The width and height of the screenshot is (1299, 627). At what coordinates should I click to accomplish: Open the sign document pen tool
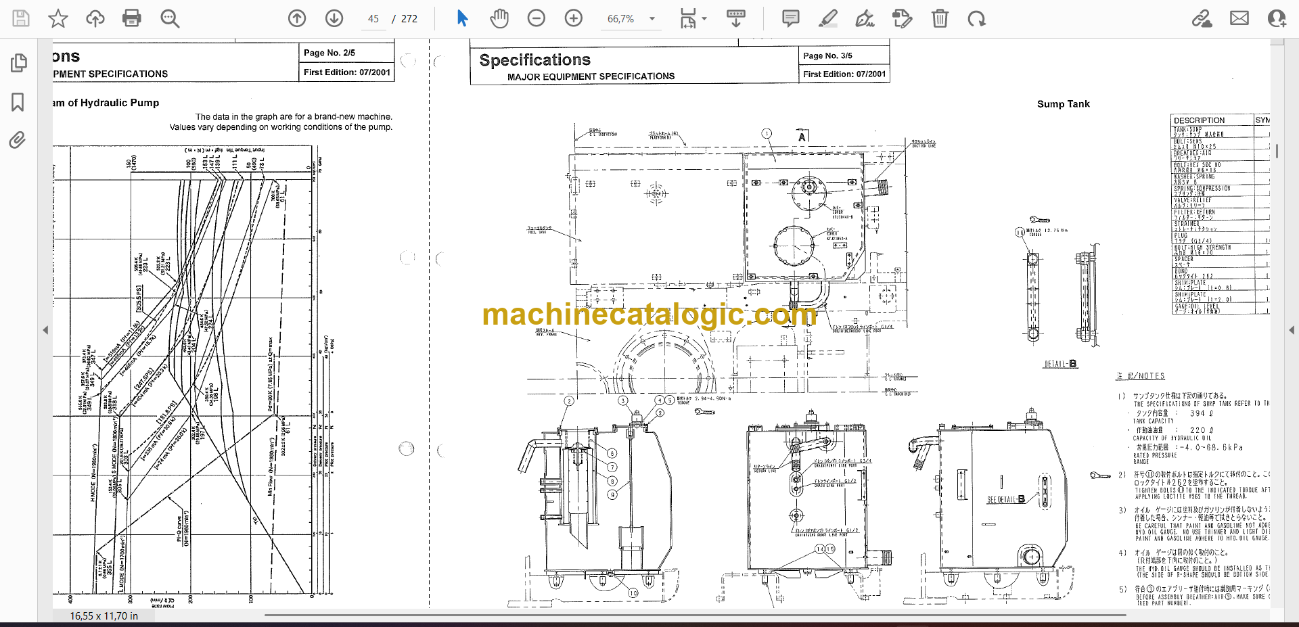tap(865, 18)
